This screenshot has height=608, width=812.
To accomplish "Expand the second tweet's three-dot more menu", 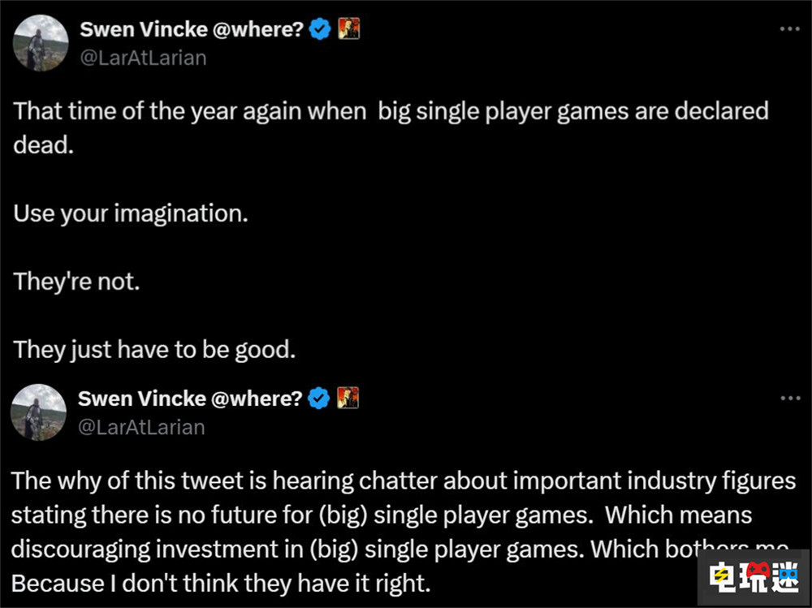I will 789,398.
